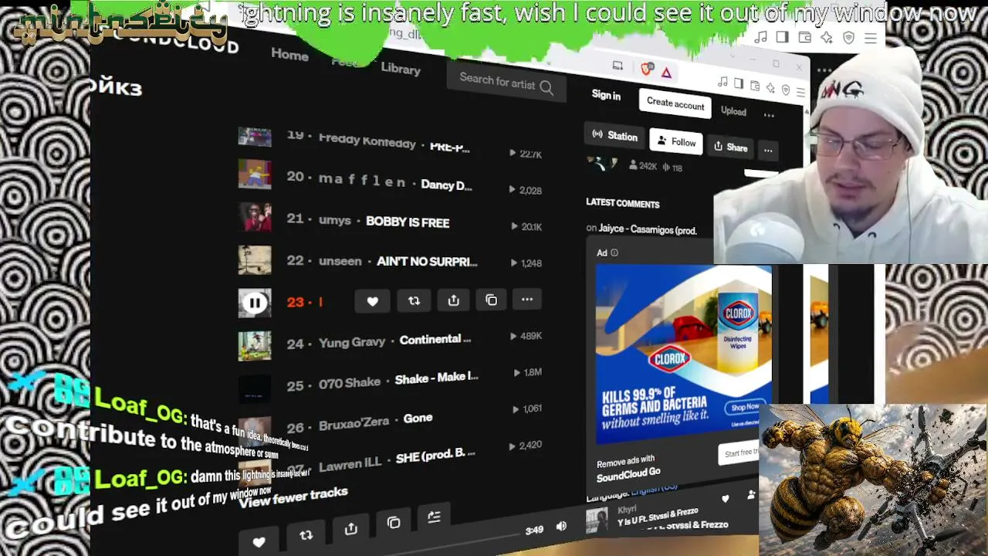Open the hamburger menu in the front Brave window
Screen dimensions: 988x556
click(x=799, y=92)
